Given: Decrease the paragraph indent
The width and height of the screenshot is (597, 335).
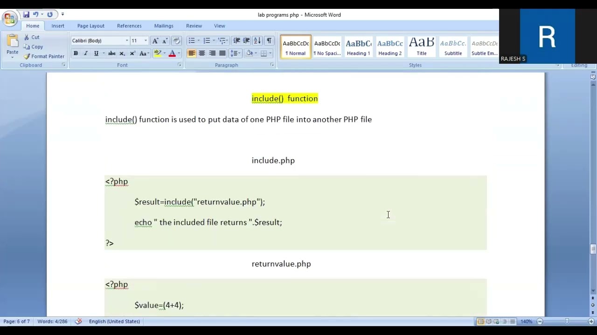Looking at the screenshot, I should click(x=236, y=41).
